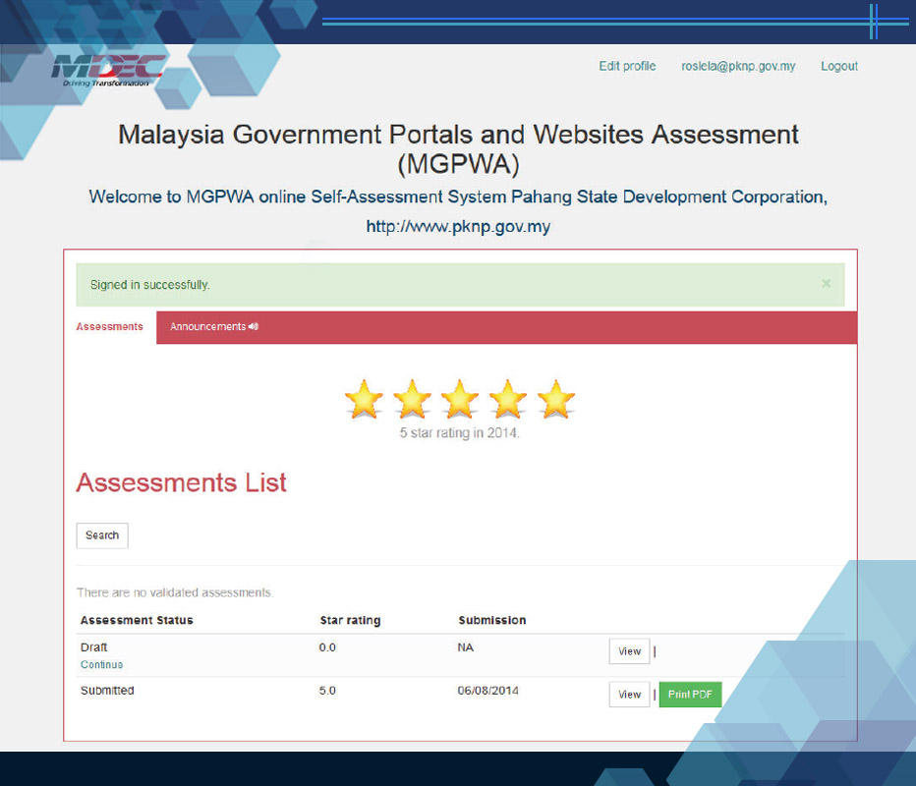View the Draft assessment
Viewport: 916px width, 786px height.
pyautogui.click(x=629, y=651)
